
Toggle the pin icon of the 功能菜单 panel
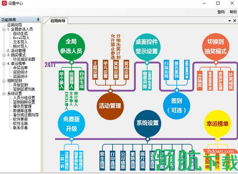click(38, 20)
